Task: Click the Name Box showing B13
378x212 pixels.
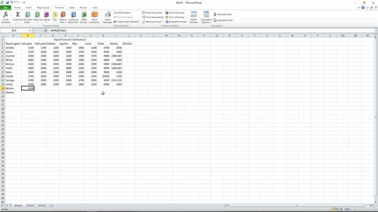Action: [x=15, y=31]
